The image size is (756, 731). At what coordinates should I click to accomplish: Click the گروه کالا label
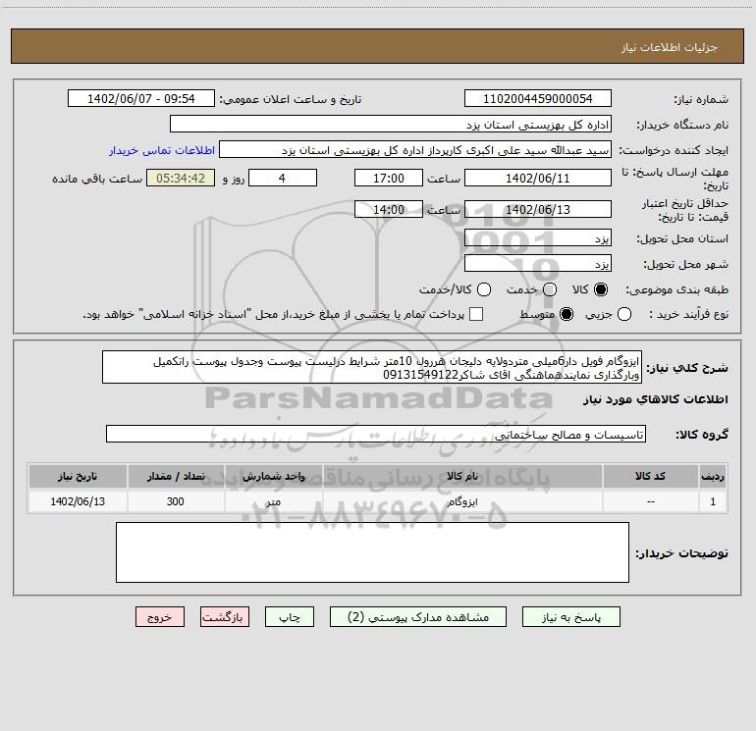click(x=702, y=435)
